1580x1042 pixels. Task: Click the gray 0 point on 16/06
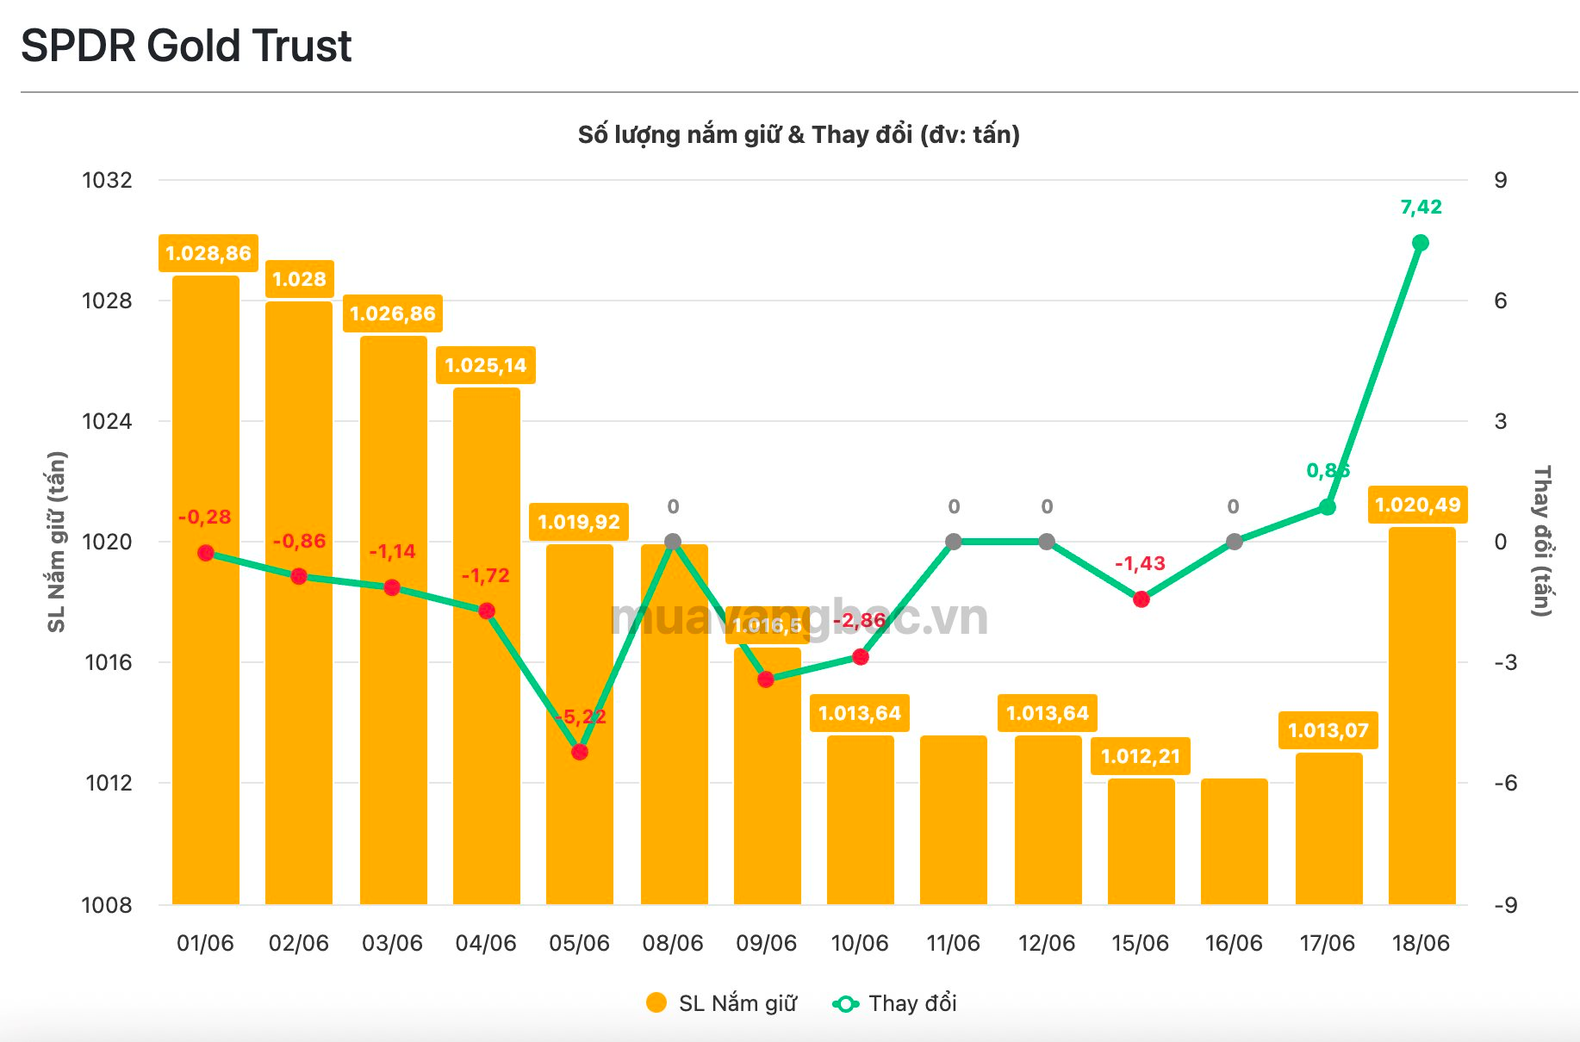(1234, 542)
